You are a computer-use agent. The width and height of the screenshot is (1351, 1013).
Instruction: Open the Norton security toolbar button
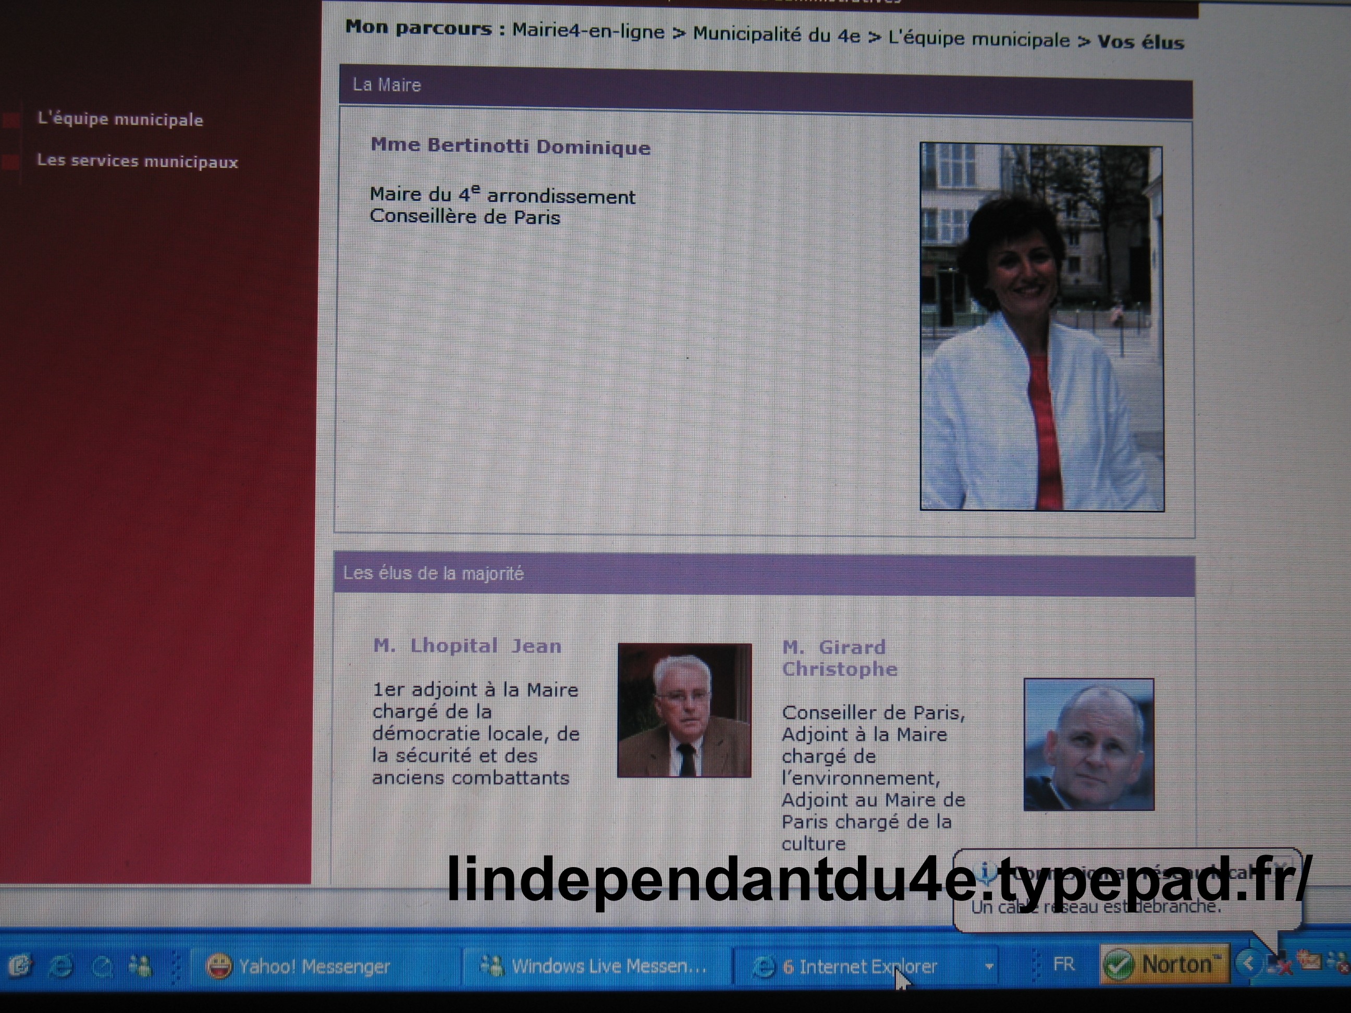tap(1165, 965)
